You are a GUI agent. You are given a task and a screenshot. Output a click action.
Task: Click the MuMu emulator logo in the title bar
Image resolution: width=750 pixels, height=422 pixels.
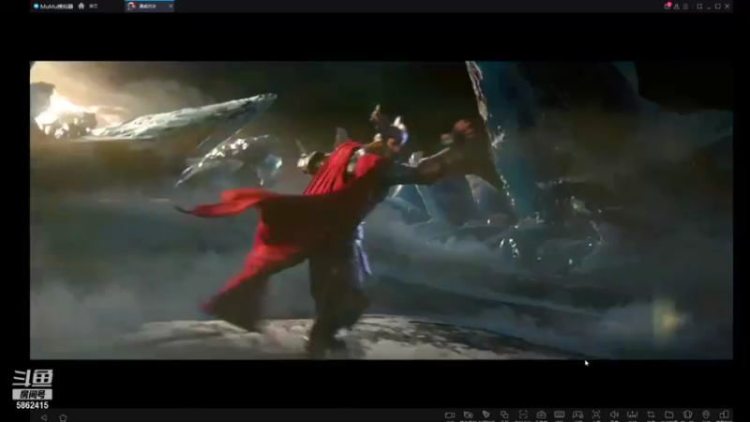[53, 7]
